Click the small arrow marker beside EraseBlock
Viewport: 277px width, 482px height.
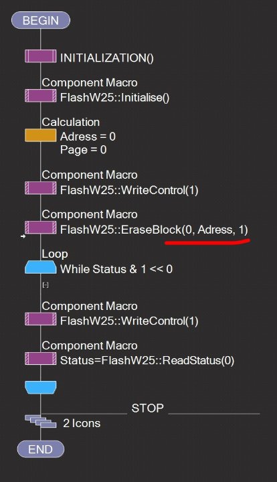coord(23,236)
